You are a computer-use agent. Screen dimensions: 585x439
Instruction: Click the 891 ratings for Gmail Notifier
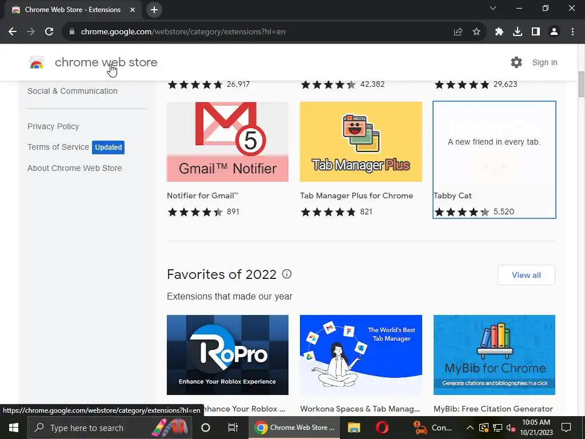(x=233, y=211)
